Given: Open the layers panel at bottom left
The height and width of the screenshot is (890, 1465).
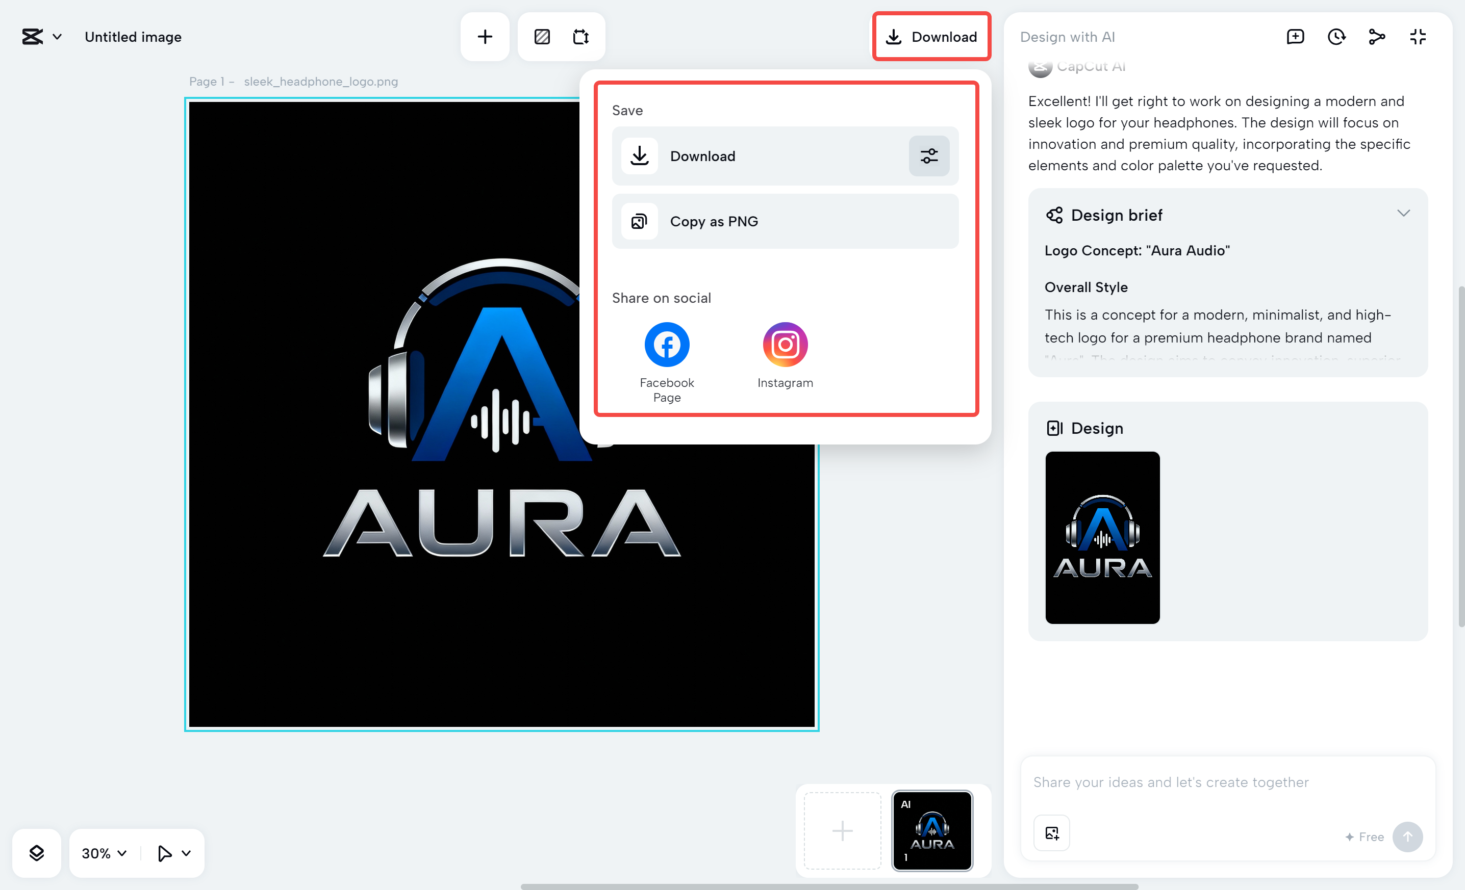Looking at the screenshot, I should click(x=36, y=853).
